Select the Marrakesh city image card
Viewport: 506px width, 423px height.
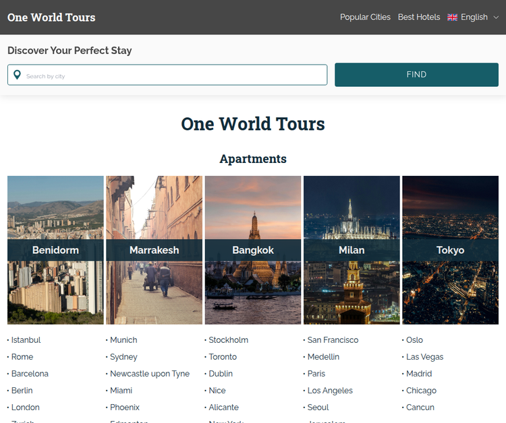click(x=154, y=250)
